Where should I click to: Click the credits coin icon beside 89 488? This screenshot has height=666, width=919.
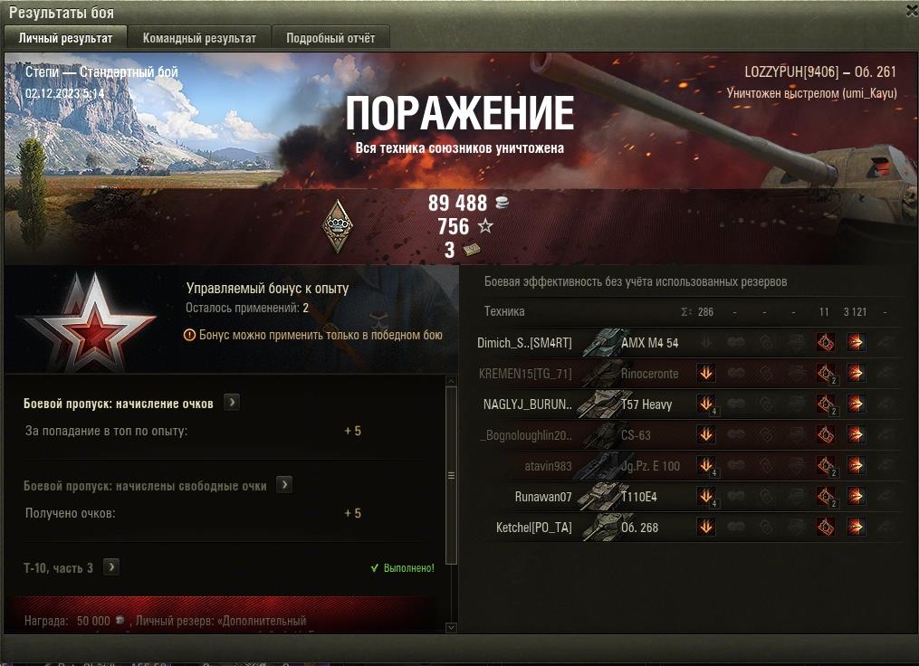[x=502, y=203]
